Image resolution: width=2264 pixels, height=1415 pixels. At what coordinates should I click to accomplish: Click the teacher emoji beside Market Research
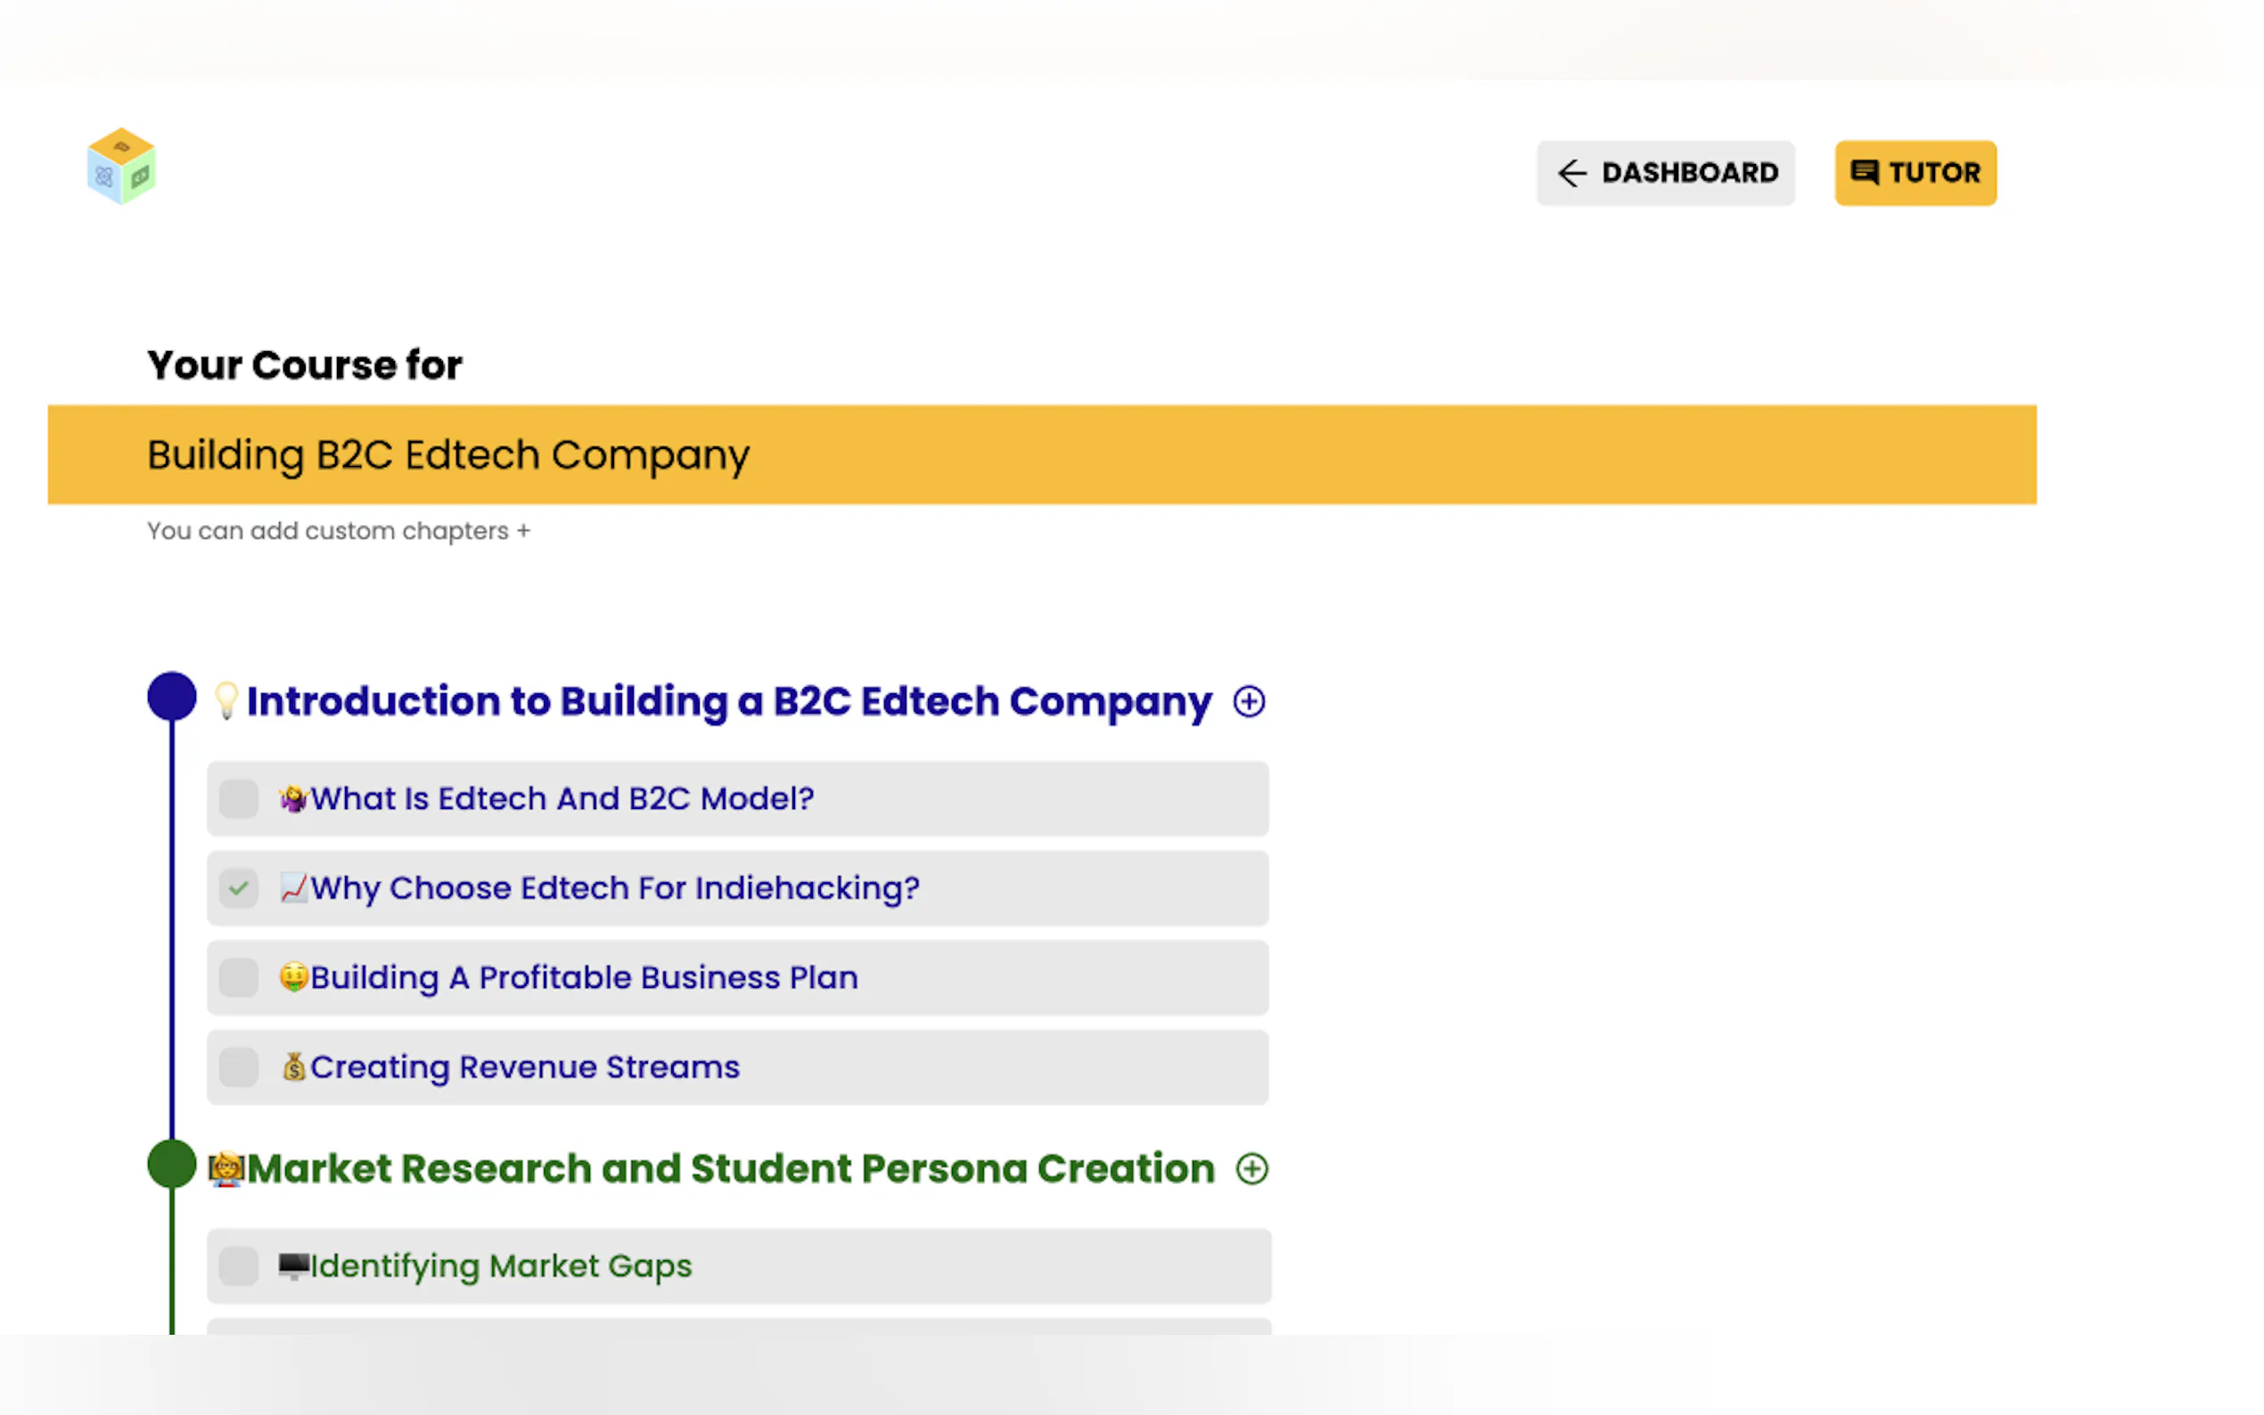click(226, 1168)
